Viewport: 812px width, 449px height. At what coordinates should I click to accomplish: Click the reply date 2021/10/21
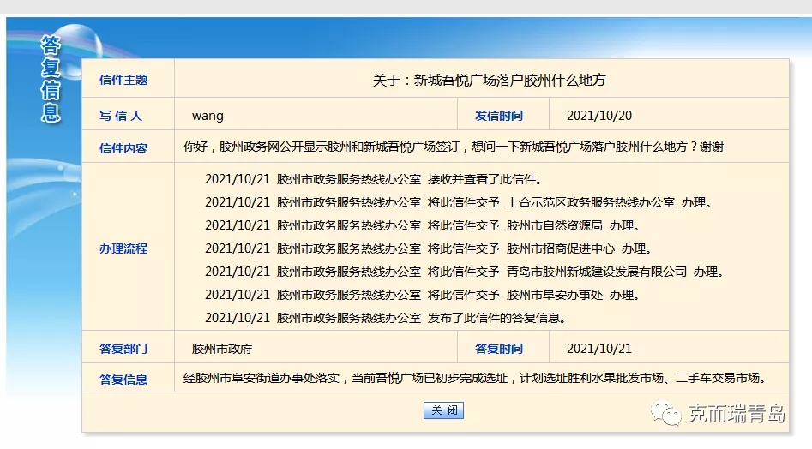tap(599, 349)
